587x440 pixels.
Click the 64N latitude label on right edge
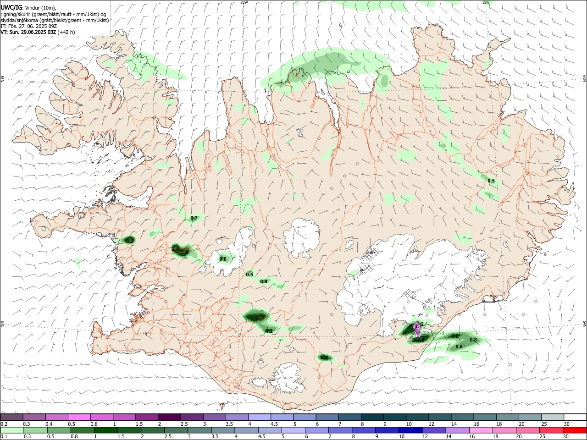coord(585,324)
